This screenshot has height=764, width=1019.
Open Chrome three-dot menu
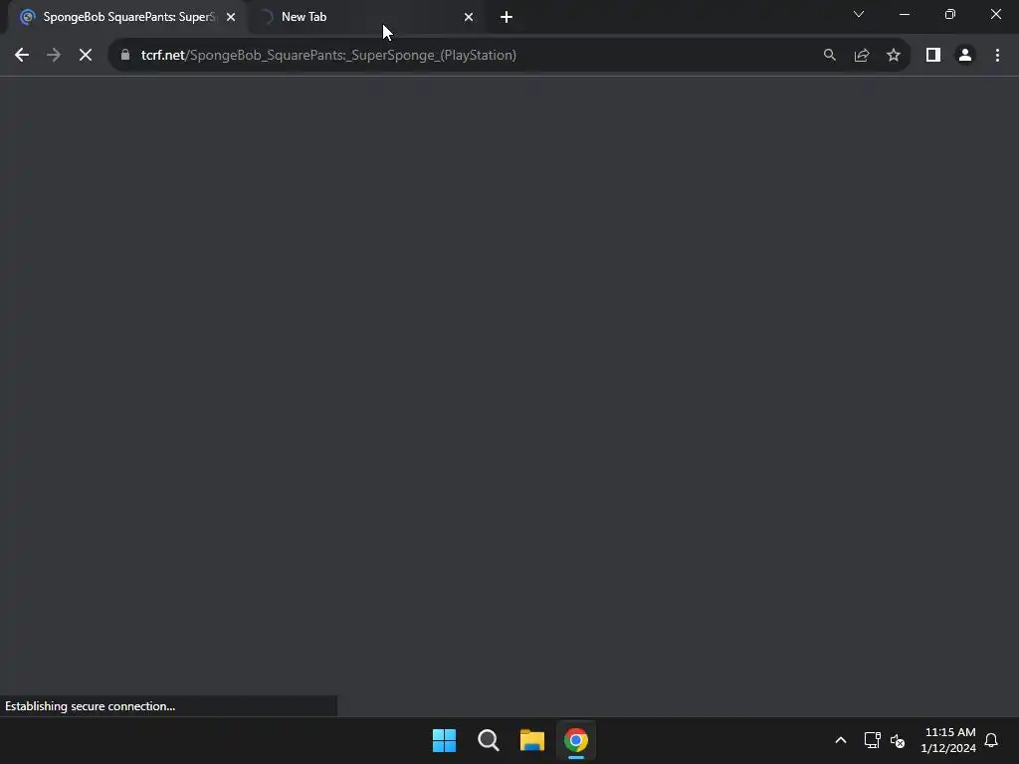[x=997, y=56]
